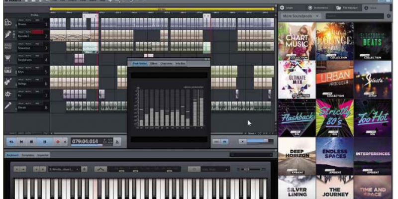Select the Peak Meter tab
The image size is (398, 199).
point(140,64)
